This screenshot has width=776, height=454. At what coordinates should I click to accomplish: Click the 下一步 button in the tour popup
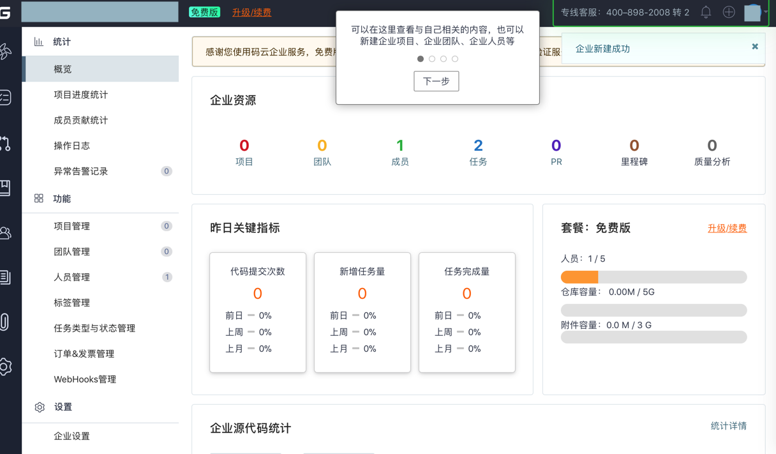[x=436, y=81]
